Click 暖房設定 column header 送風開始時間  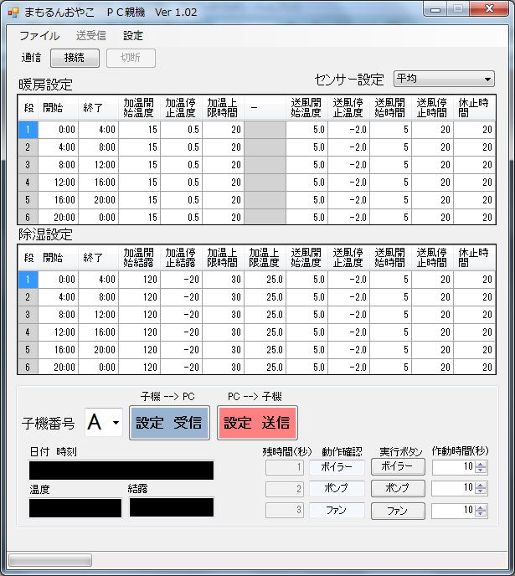pyautogui.click(x=390, y=108)
